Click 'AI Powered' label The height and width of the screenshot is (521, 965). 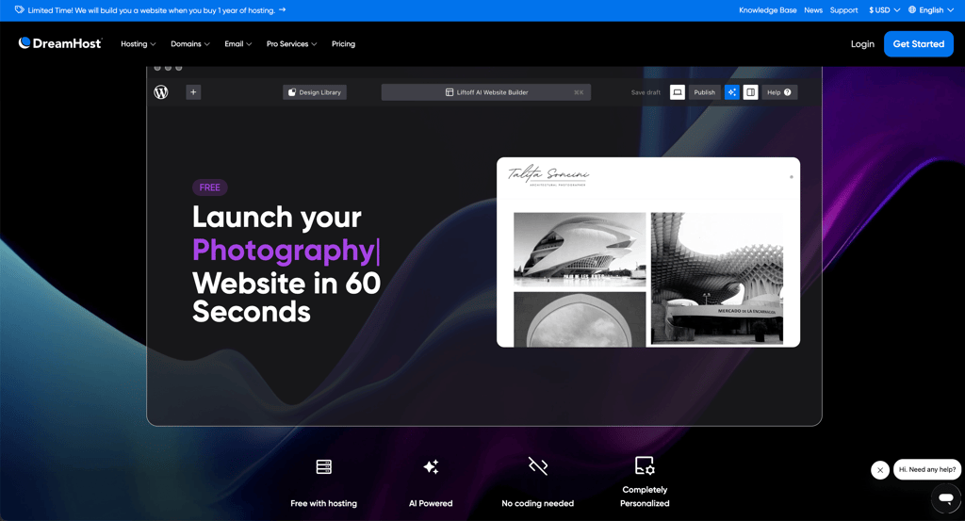[x=431, y=503]
